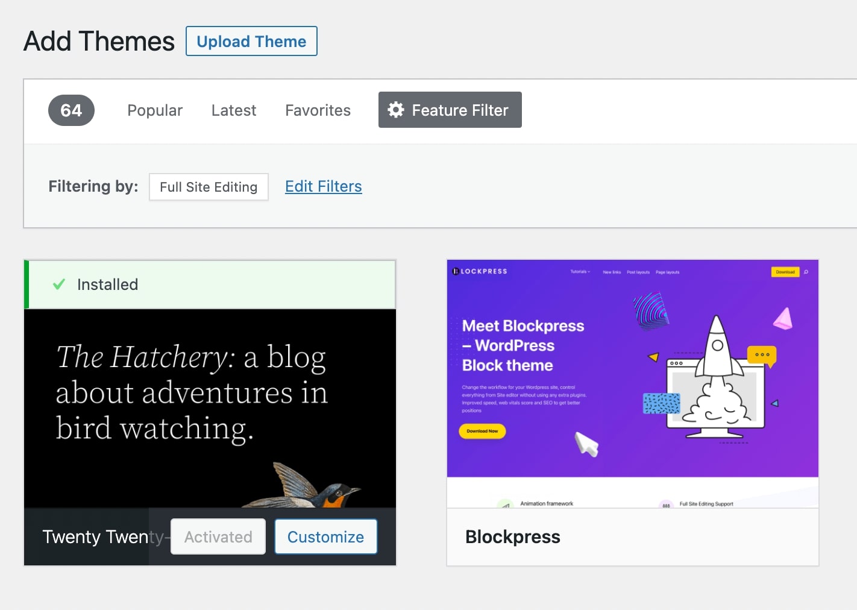Click the Feature Filter gear icon
The height and width of the screenshot is (610, 857).
396,110
